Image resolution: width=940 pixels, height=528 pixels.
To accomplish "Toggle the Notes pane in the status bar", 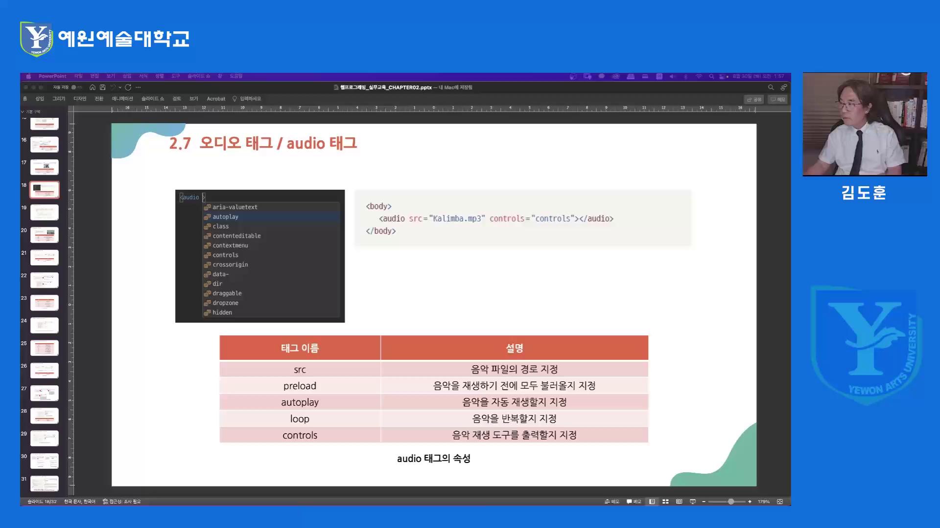I will point(612,502).
